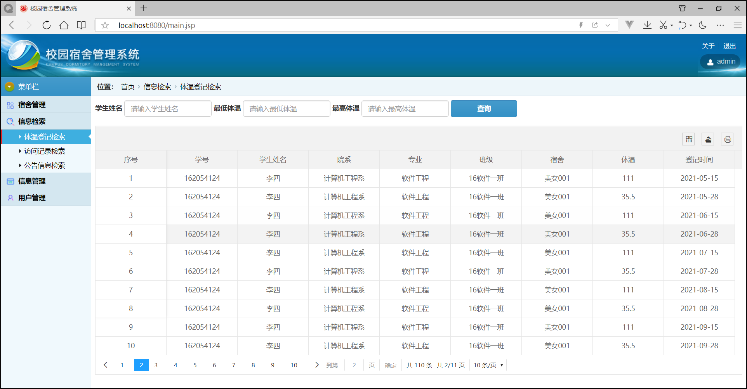Open the column filter grid icon
The image size is (747, 389).
[x=689, y=139]
